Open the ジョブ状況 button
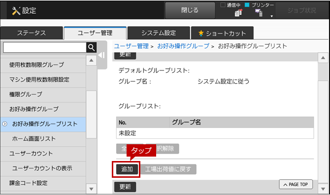330x195 pixels. coord(302,10)
